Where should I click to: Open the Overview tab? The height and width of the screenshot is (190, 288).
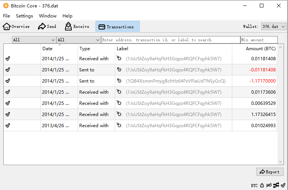click(x=16, y=26)
